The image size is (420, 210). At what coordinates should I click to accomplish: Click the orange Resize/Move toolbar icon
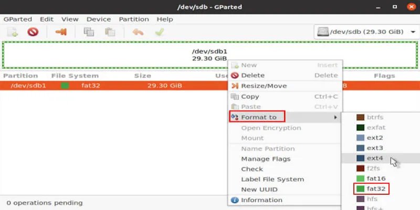point(61,32)
